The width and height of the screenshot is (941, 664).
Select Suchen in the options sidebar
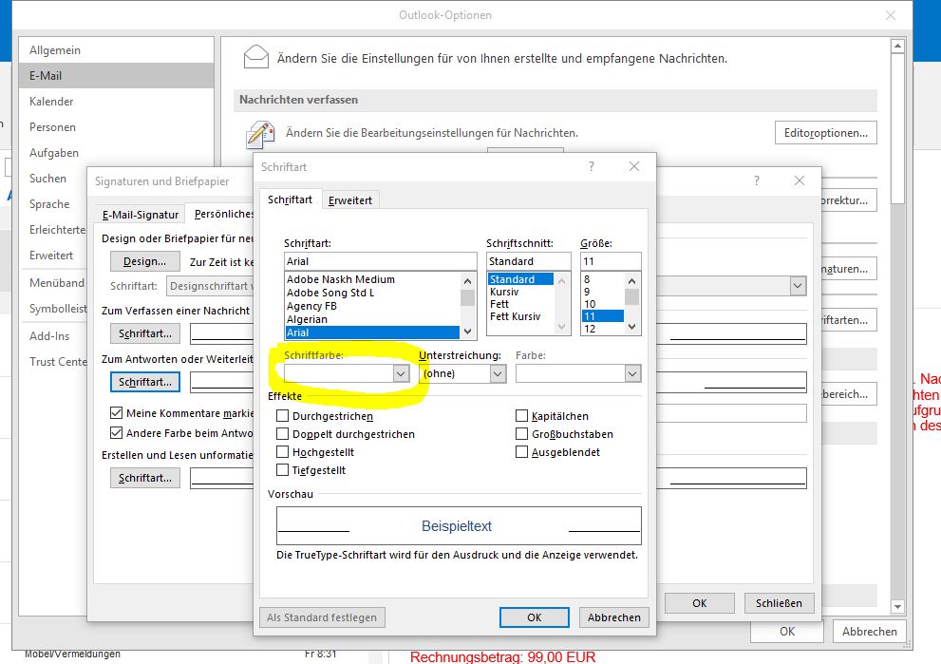pos(54,179)
